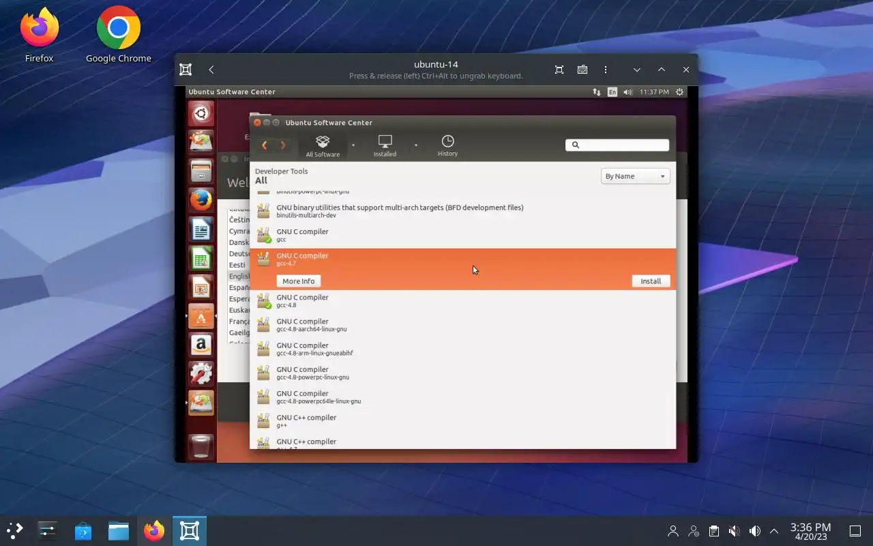
Task: Click the Ubuntu Software Center launcher icon
Action: (201, 317)
